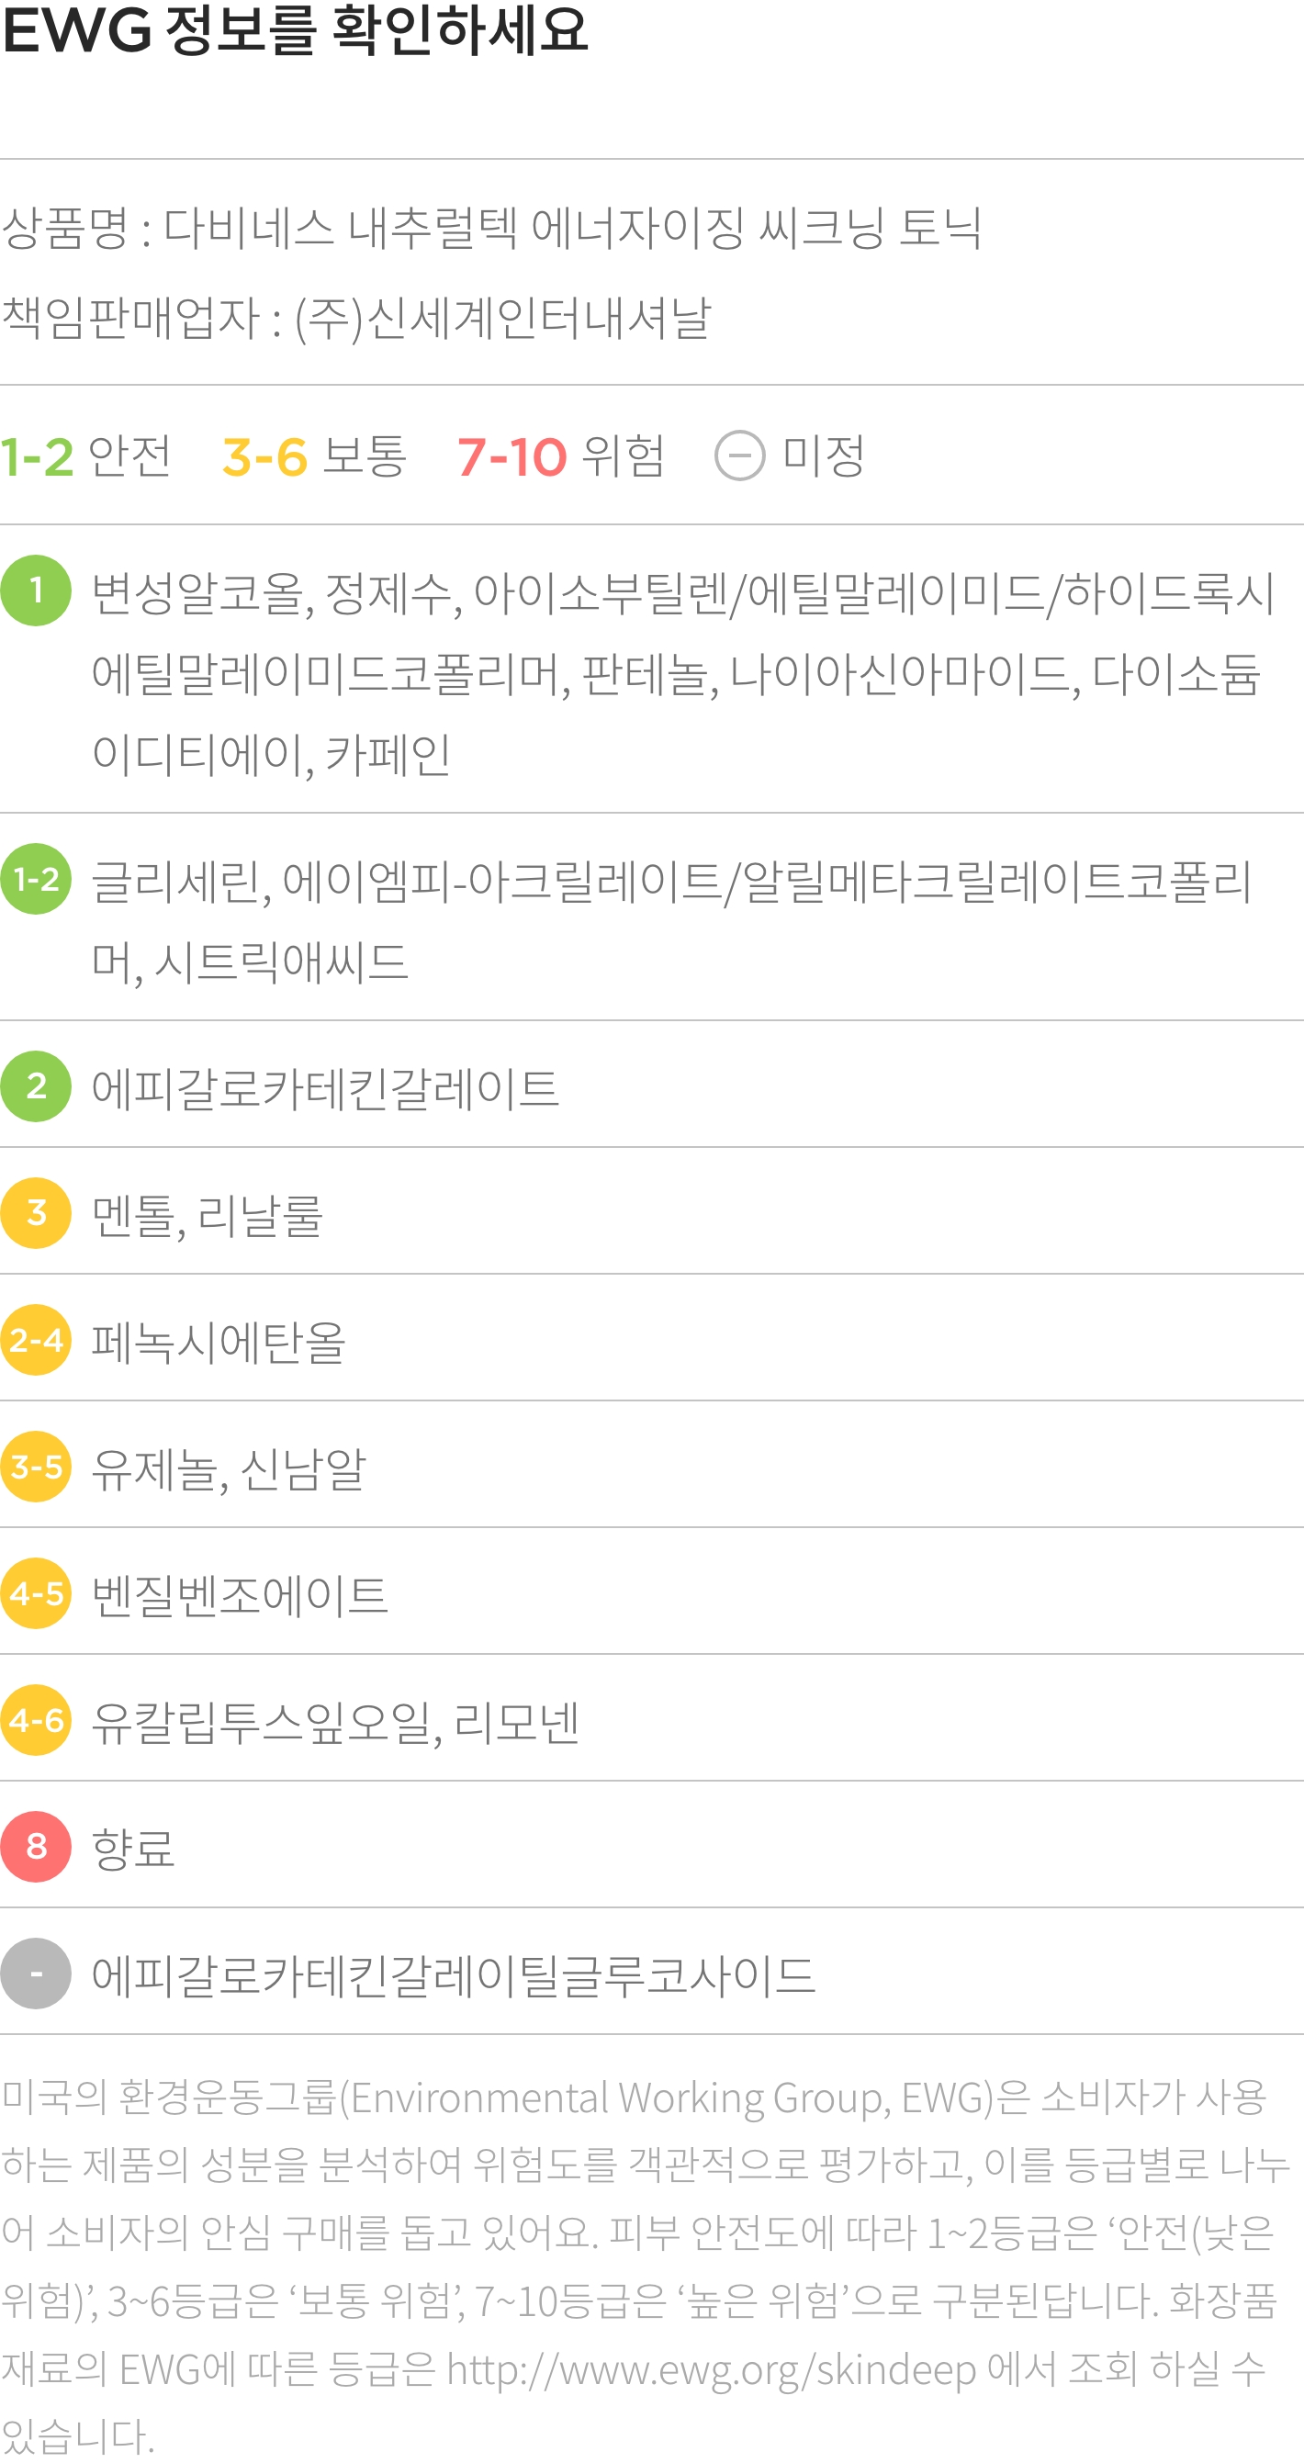1304x2463 pixels.
Task: Click the 에피갈로카테킨갈레이트 ingredient row
Action: pyautogui.click(x=652, y=1085)
